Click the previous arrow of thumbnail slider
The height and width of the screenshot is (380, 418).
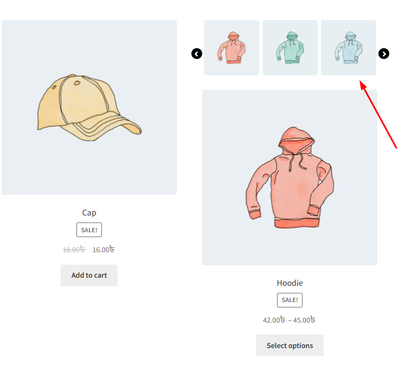pyautogui.click(x=197, y=54)
